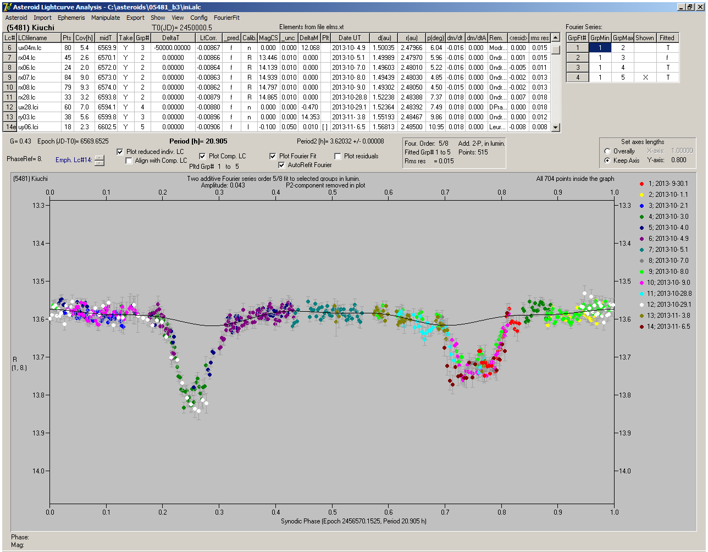
Task: Select the Keep Axis radio button
Action: pos(607,161)
